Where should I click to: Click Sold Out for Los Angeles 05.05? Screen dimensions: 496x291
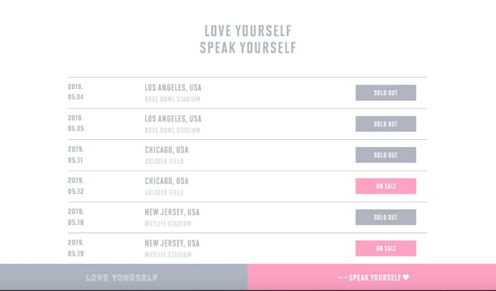(x=385, y=124)
